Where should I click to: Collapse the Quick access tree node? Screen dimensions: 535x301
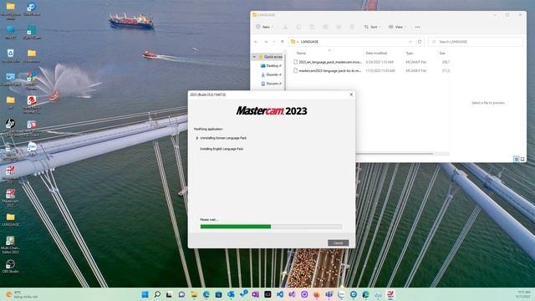[x=254, y=57]
